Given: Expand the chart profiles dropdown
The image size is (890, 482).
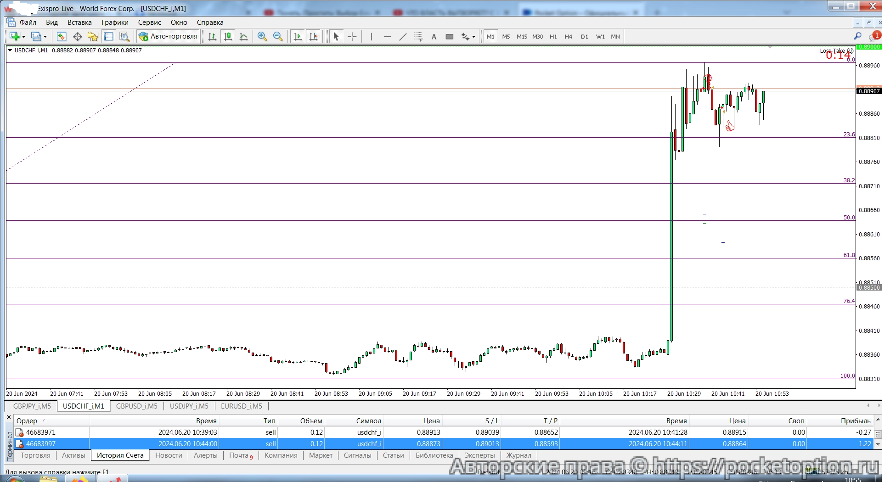Looking at the screenshot, I should [x=45, y=37].
